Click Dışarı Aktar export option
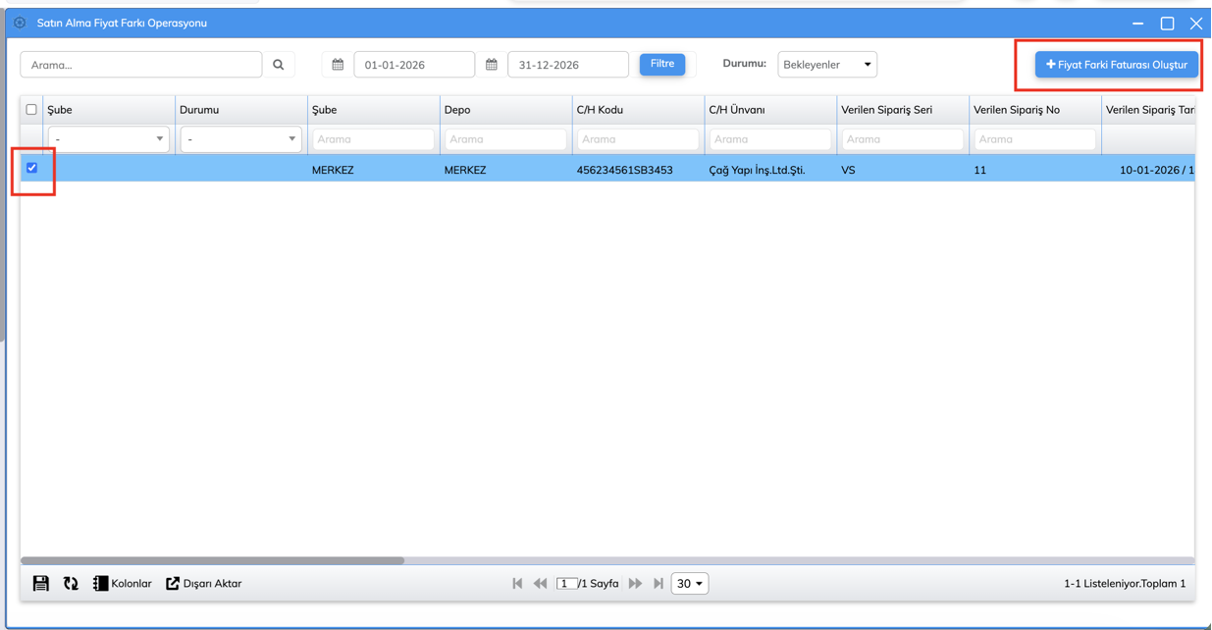This screenshot has width=1212, height=630. 204,584
